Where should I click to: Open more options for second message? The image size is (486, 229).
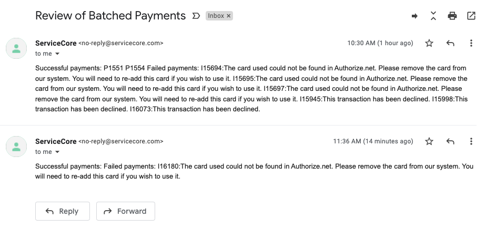(471, 141)
